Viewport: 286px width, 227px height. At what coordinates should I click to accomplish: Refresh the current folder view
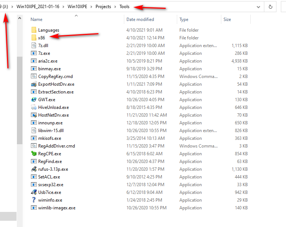tap(271, 7)
